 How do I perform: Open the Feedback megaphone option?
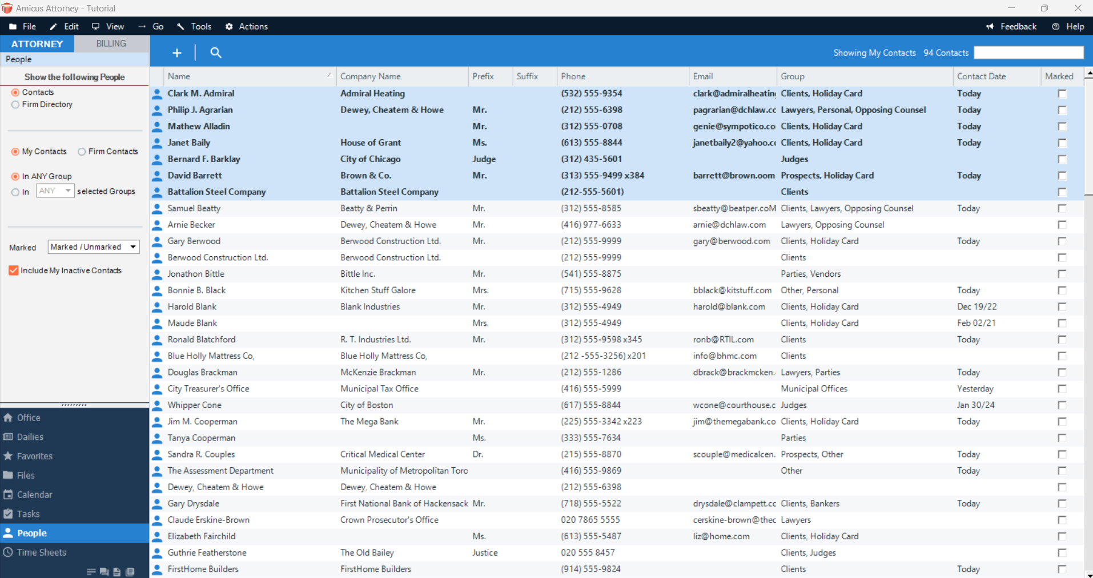[x=1011, y=26]
